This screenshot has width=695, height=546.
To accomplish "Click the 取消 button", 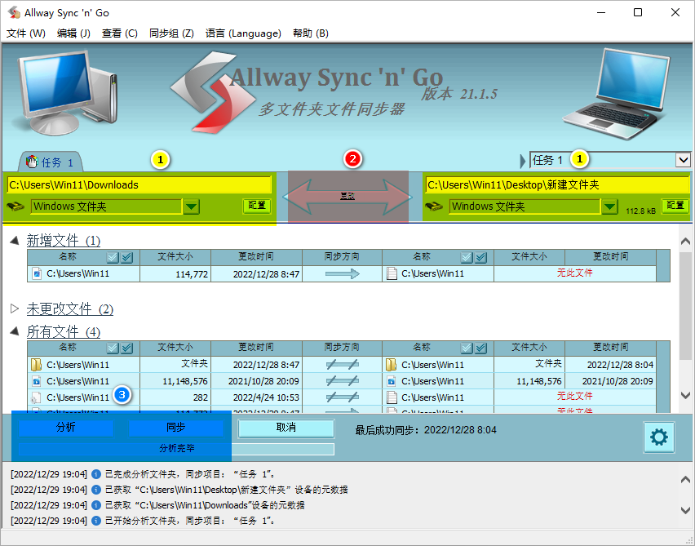I will point(286,428).
